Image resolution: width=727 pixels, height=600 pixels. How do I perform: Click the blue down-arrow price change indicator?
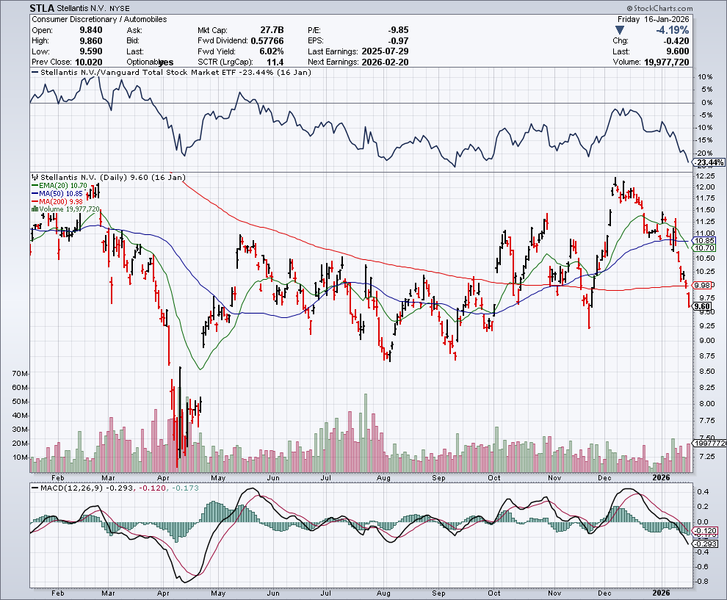621,30
